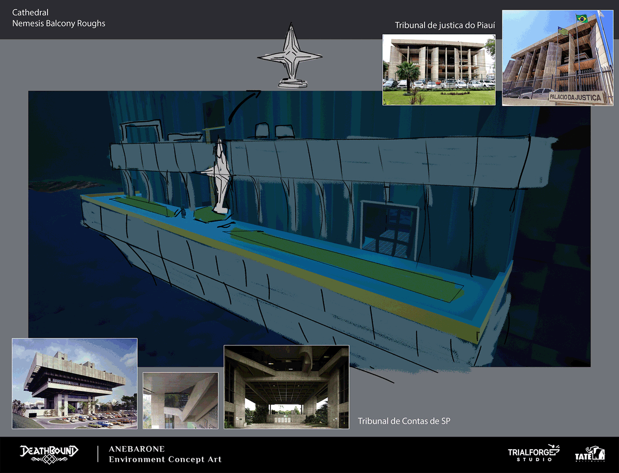Click the 'Environment Concept Art' footer text
This screenshot has width=619, height=473.
165,459
